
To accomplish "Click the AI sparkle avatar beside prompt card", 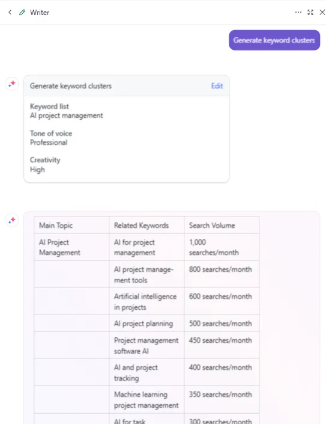I will click(x=12, y=84).
